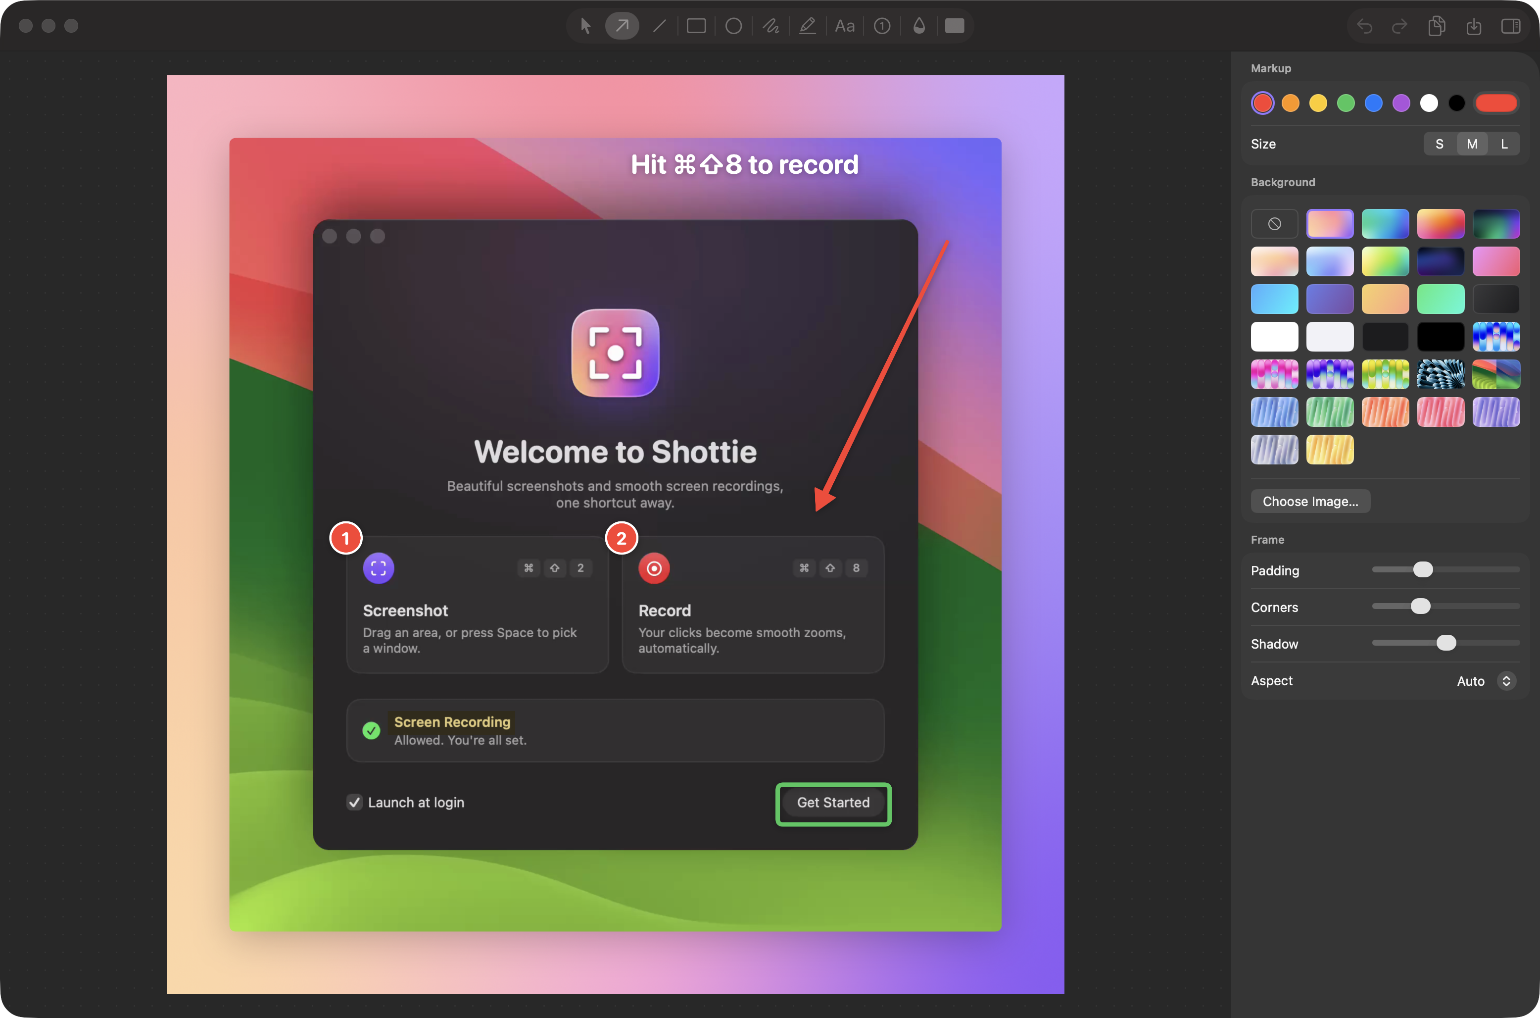Choose the teal swirl pattern background
The image size is (1540, 1018).
(1441, 375)
